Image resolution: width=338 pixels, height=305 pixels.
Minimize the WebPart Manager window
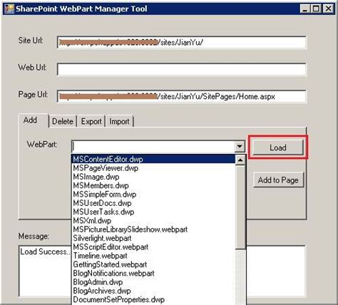coord(305,9)
